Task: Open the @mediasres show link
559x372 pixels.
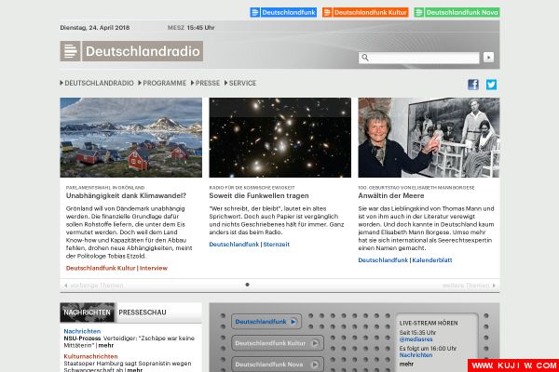Action: click(x=416, y=339)
